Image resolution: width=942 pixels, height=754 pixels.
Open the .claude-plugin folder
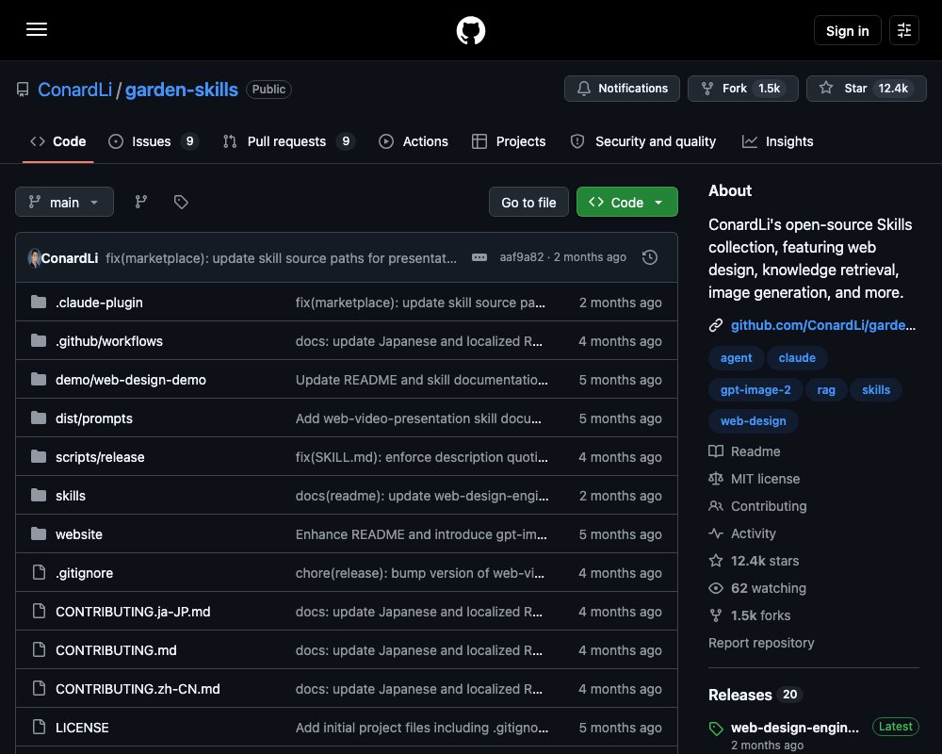(x=99, y=303)
